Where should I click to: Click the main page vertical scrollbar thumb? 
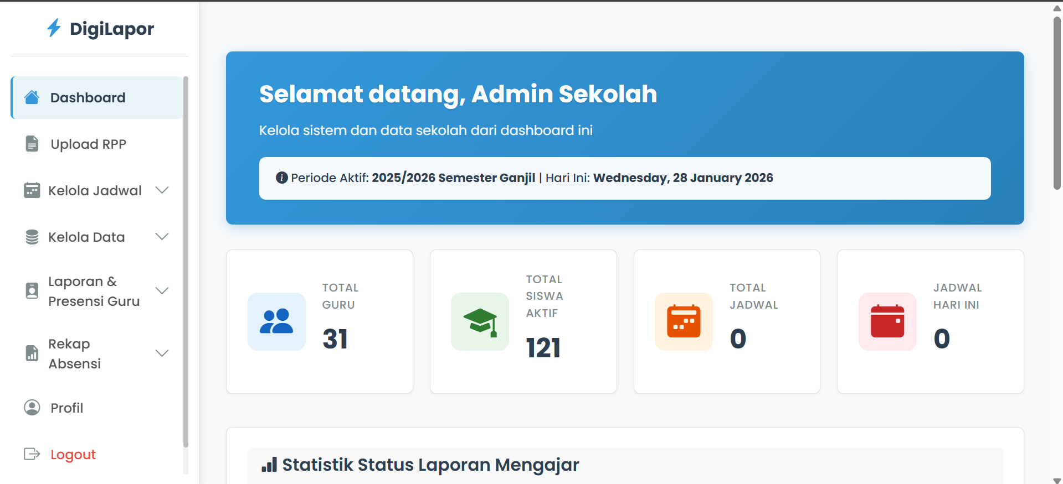(x=1057, y=102)
